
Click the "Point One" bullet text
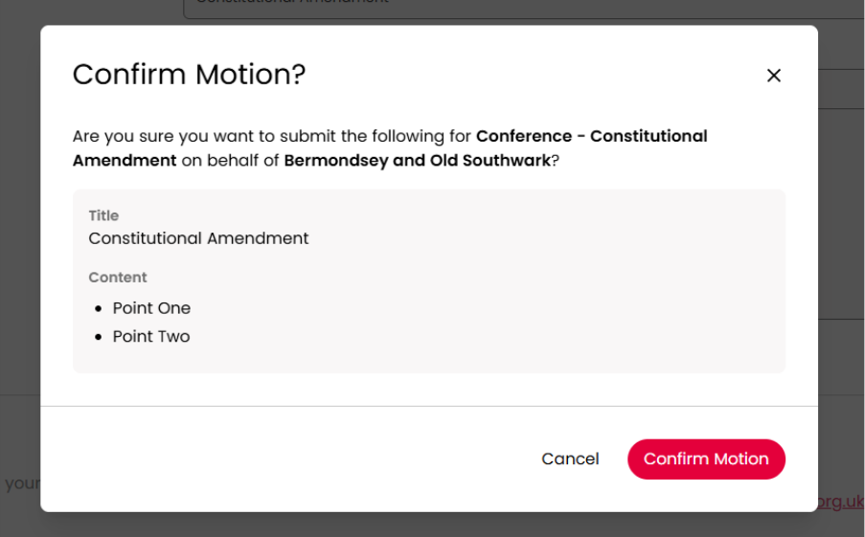click(151, 308)
